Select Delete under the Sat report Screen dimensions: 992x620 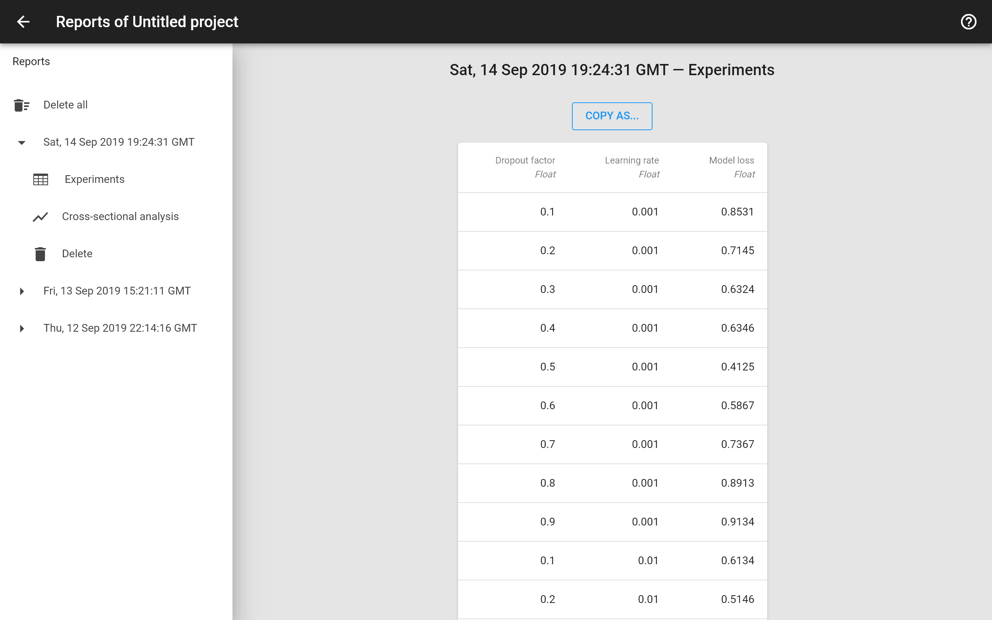[116, 254]
